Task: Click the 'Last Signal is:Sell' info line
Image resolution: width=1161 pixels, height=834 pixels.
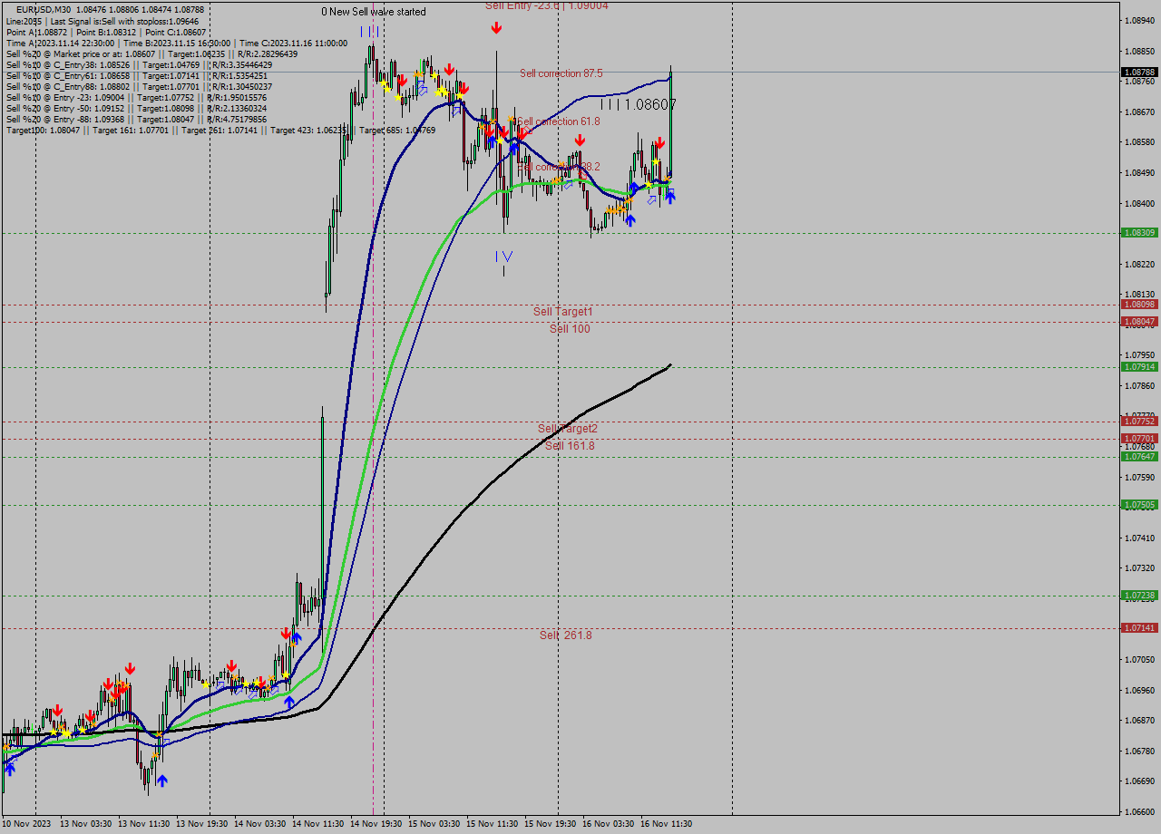Action: 102,21
